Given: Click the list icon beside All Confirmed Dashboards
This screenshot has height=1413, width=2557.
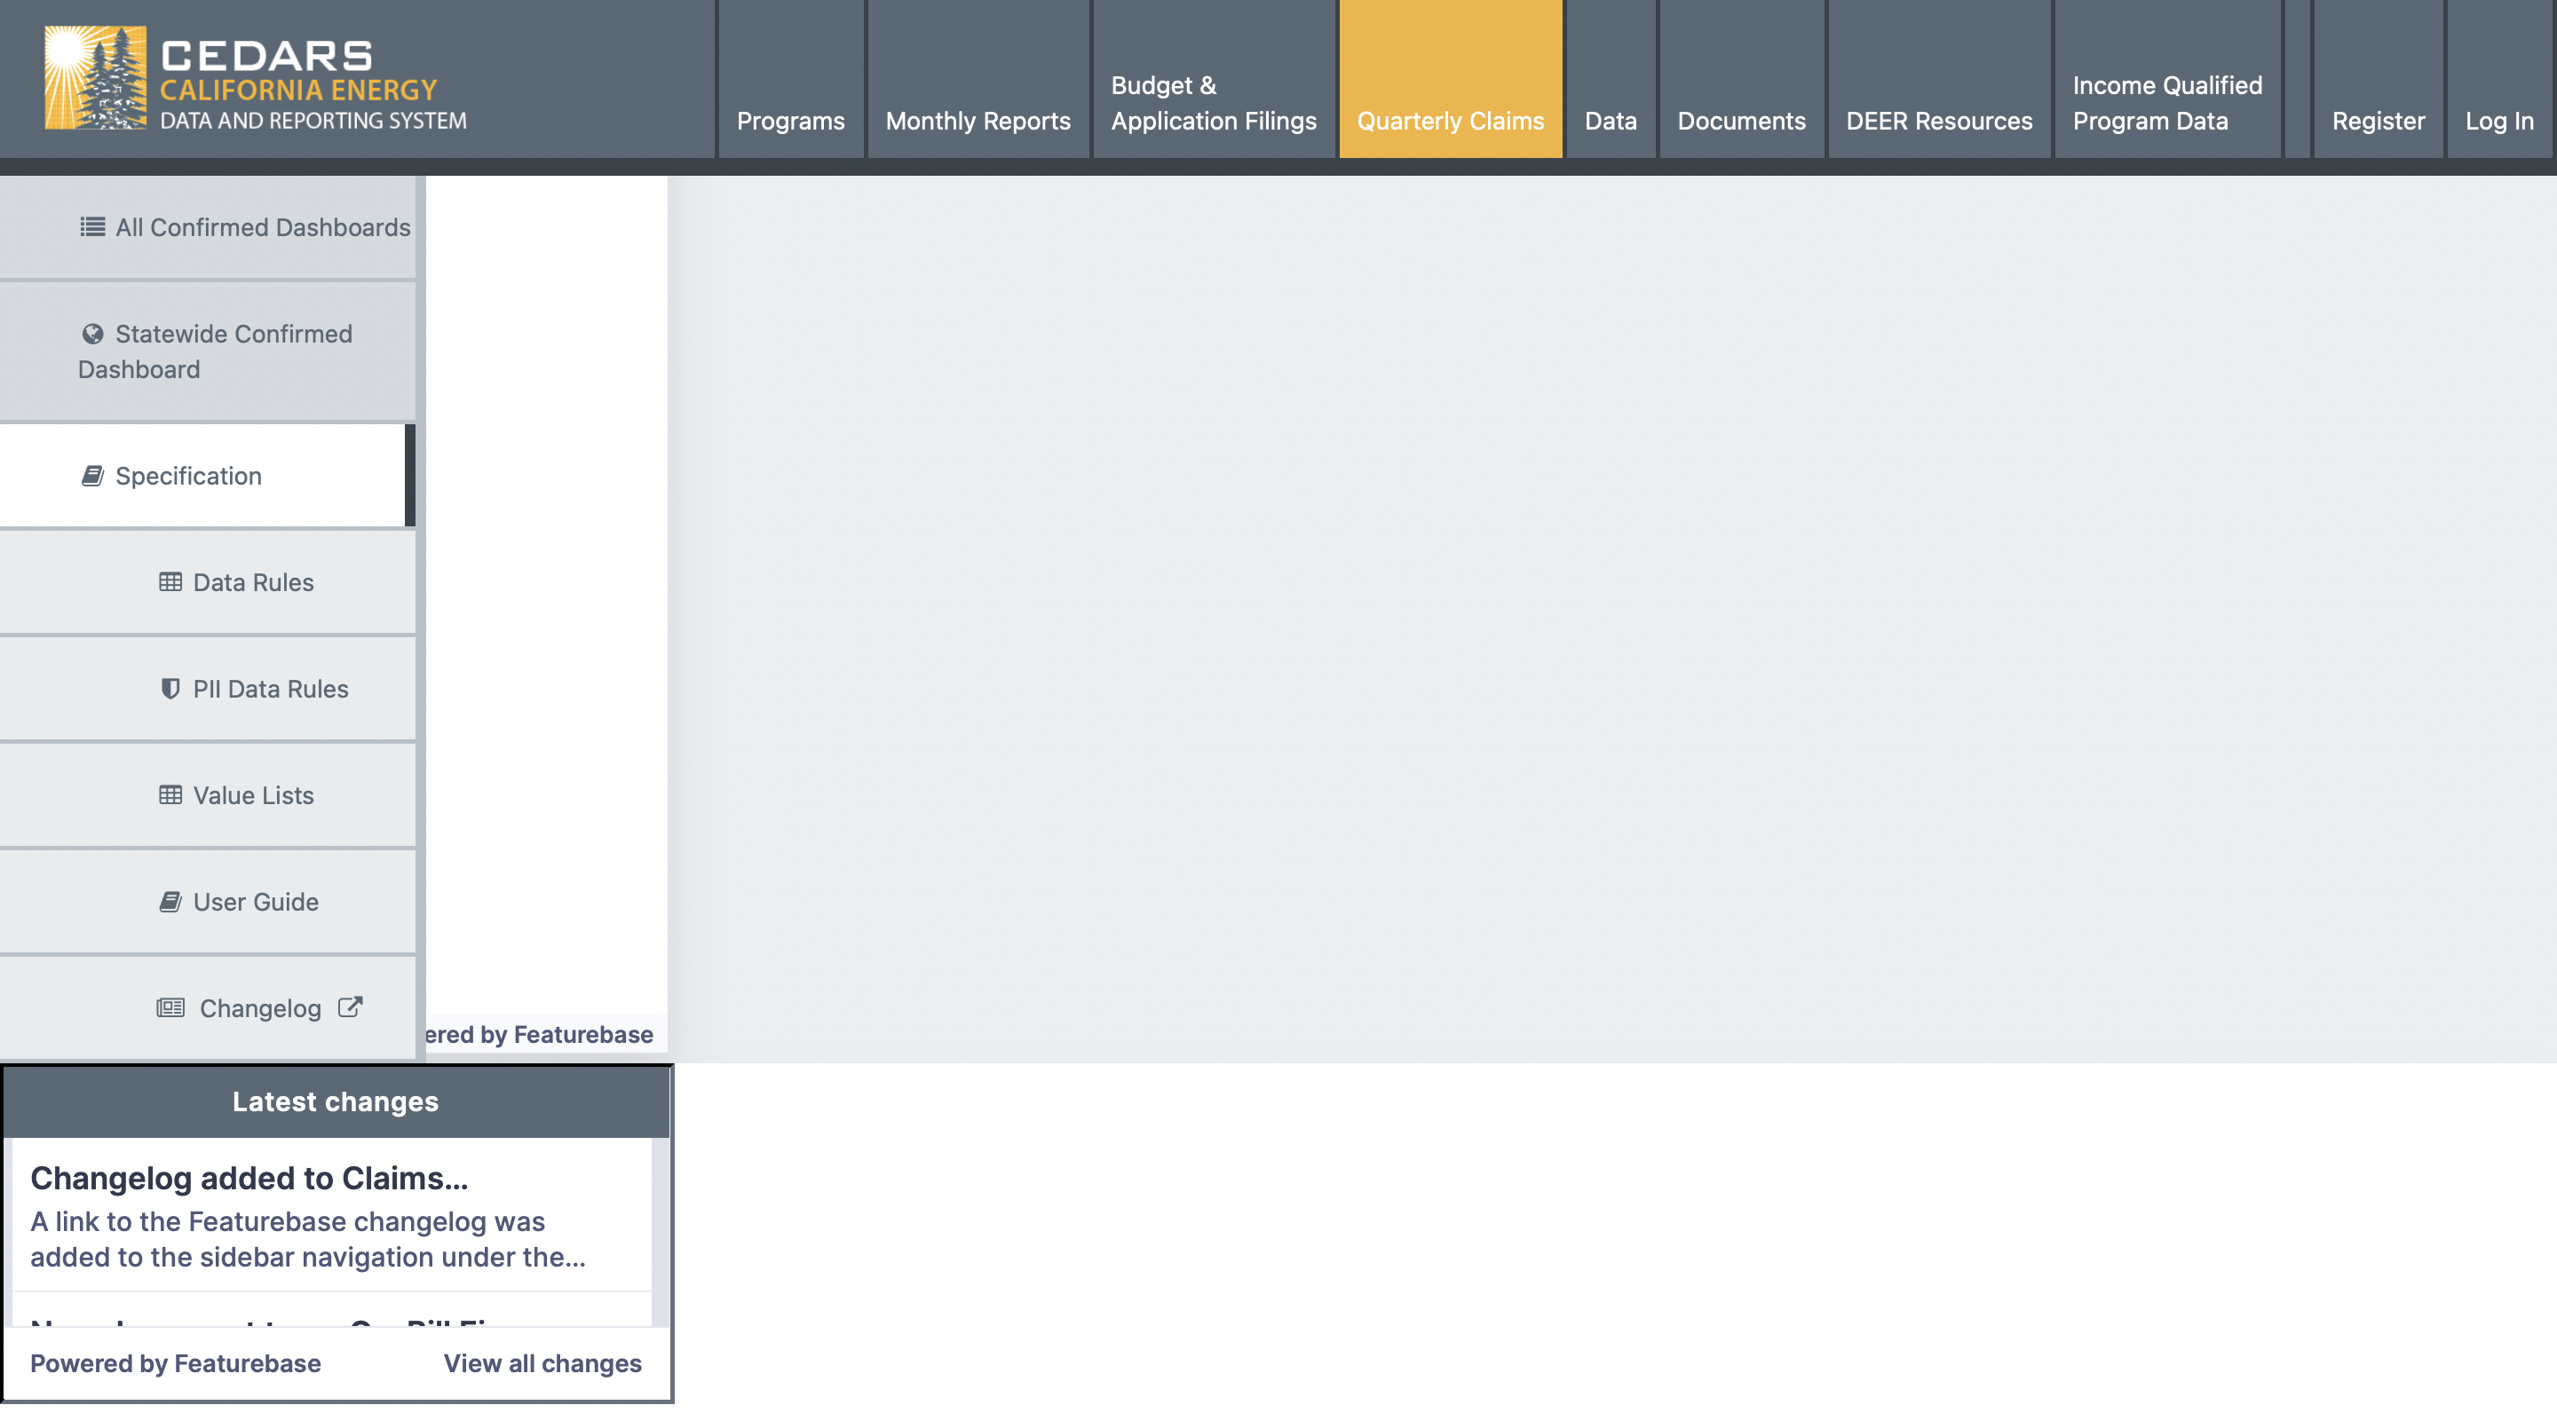Looking at the screenshot, I should tap(92, 227).
